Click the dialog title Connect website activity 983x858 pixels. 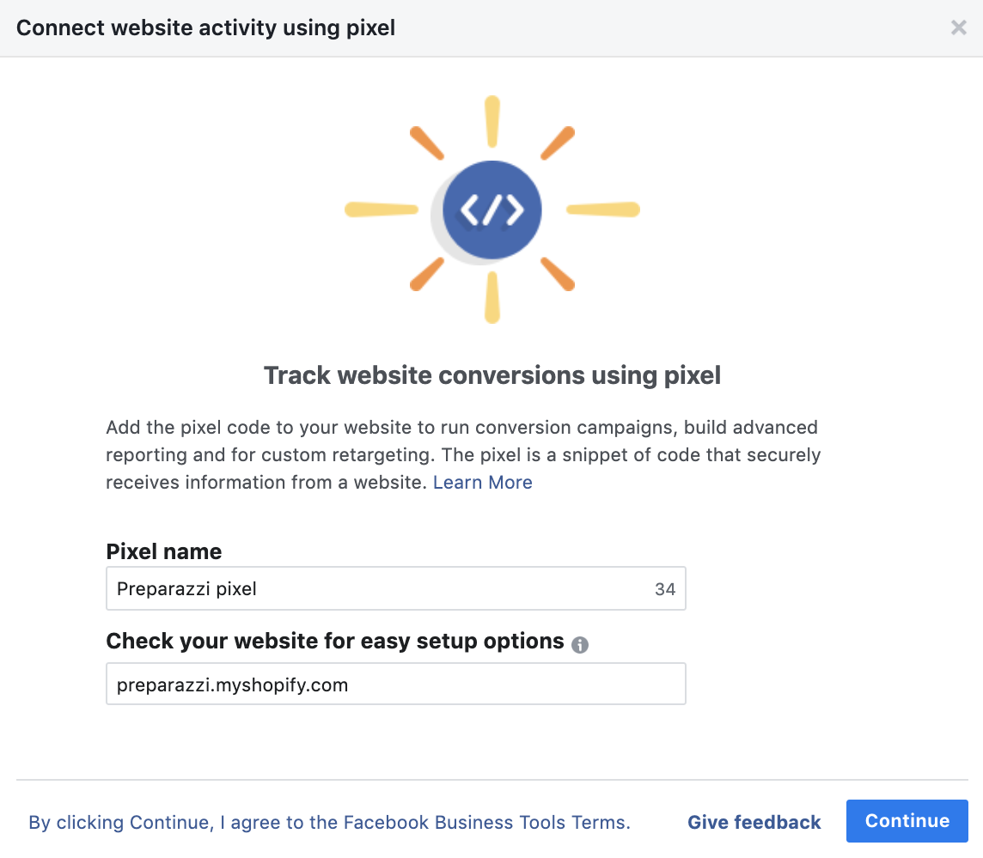[205, 27]
